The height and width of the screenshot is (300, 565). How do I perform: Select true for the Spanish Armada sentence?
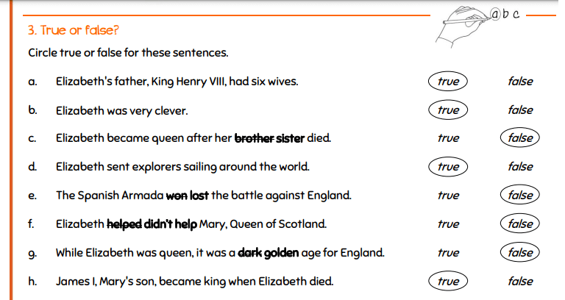447,196
